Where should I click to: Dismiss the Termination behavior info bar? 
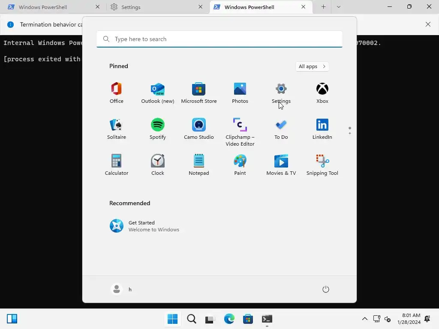(428, 24)
